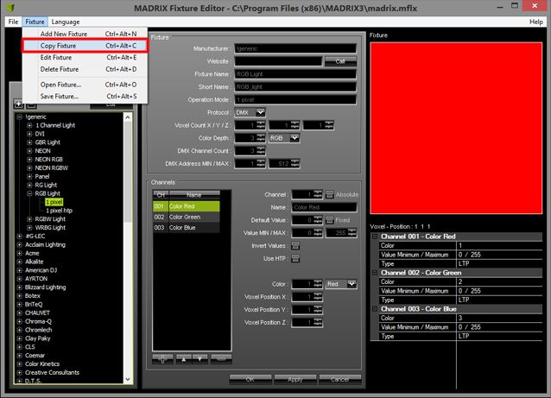The height and width of the screenshot is (398, 551).
Task: Open the Language menu
Action: point(66,22)
